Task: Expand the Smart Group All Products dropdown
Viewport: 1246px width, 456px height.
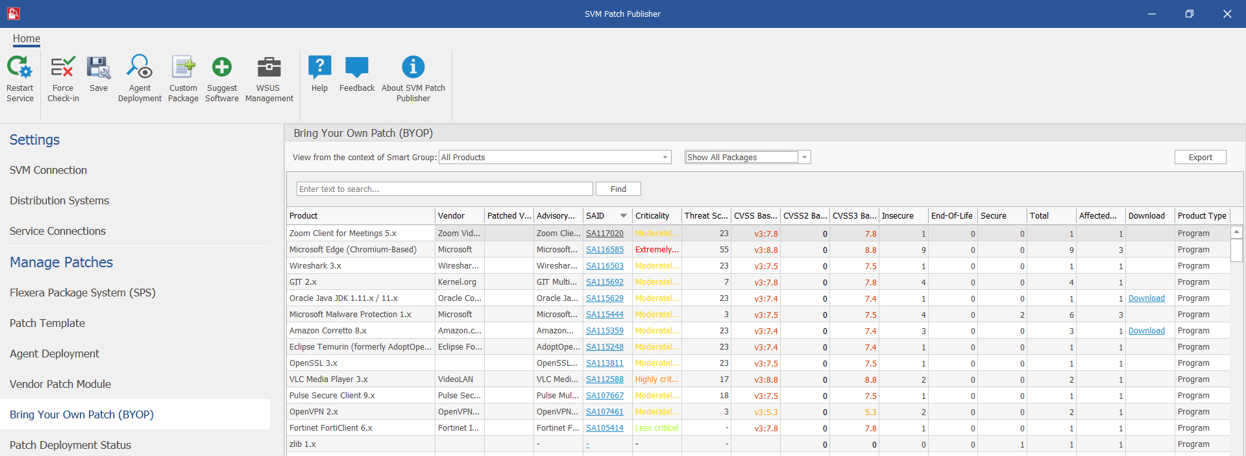Action: coord(665,158)
